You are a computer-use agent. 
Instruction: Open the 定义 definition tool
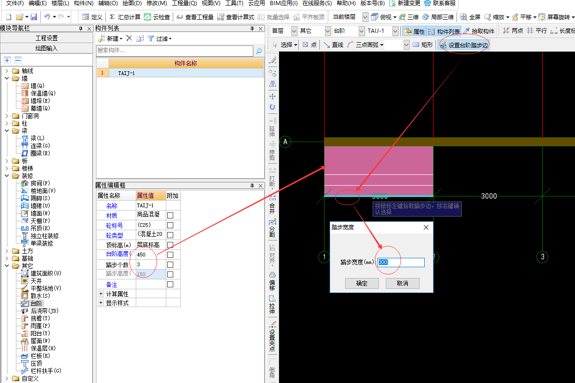point(92,17)
